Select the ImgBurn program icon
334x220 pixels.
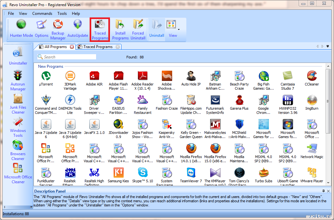312,103
